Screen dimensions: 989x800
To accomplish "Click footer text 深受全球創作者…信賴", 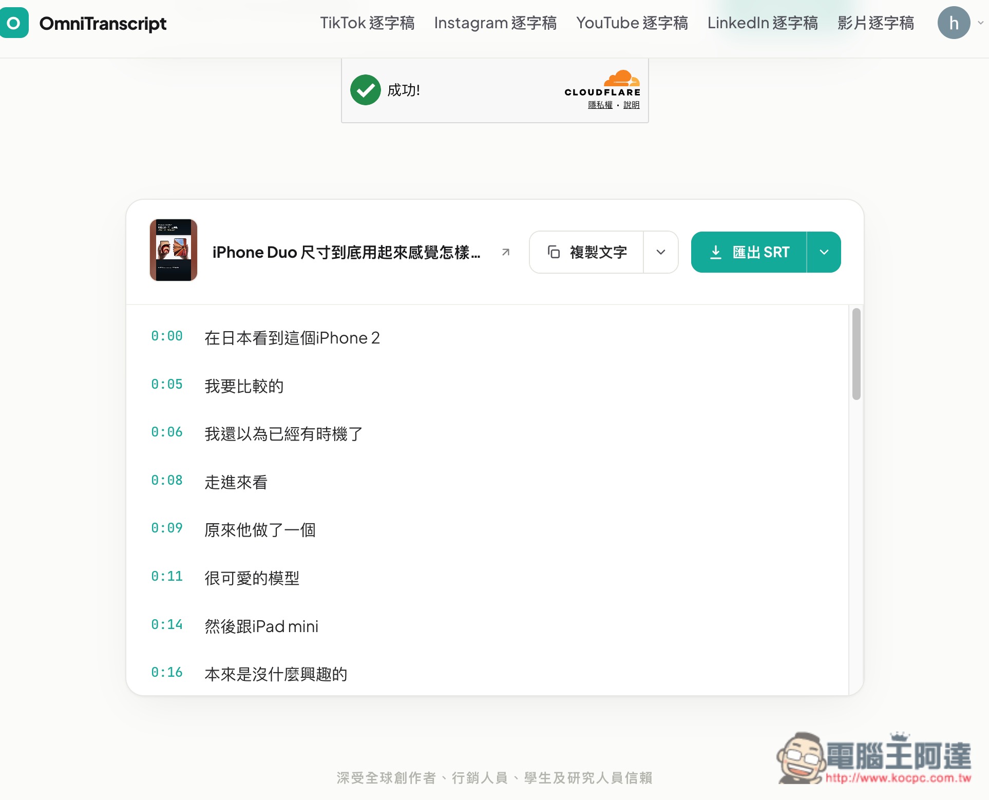I will tap(494, 778).
